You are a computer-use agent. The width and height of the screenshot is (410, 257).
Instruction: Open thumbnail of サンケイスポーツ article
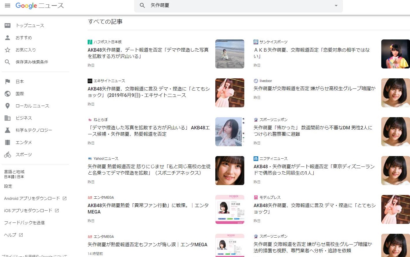tap(395, 54)
